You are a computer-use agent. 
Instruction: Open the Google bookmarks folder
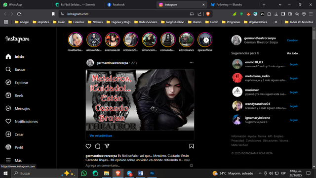point(22,22)
